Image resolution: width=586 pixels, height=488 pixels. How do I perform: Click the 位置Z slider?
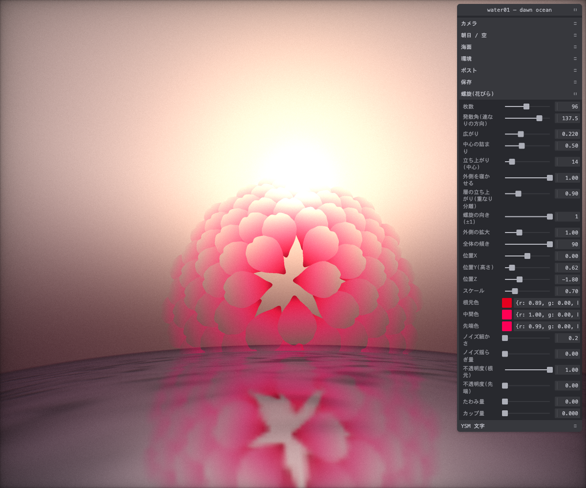click(x=527, y=279)
